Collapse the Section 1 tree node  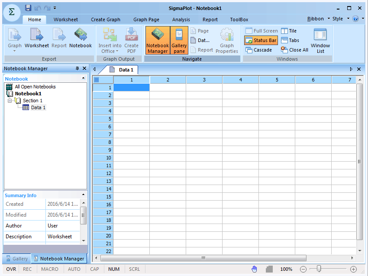coord(10,101)
